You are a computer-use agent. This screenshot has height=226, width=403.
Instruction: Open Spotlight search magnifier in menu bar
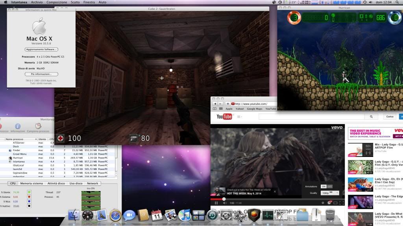[x=397, y=2]
